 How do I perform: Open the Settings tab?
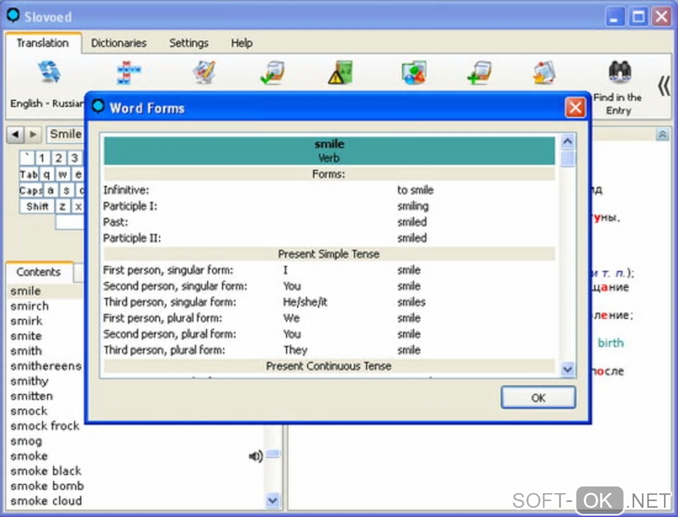(189, 42)
